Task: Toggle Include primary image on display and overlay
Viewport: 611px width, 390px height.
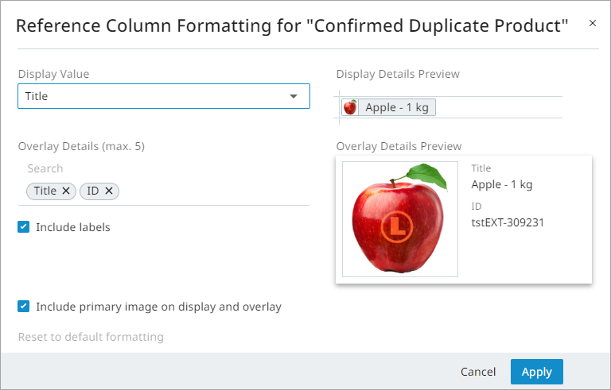Action: click(x=24, y=307)
